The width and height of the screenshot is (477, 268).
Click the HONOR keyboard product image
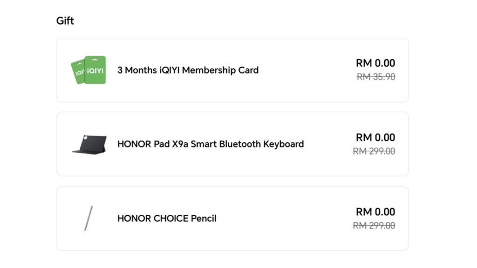click(89, 144)
